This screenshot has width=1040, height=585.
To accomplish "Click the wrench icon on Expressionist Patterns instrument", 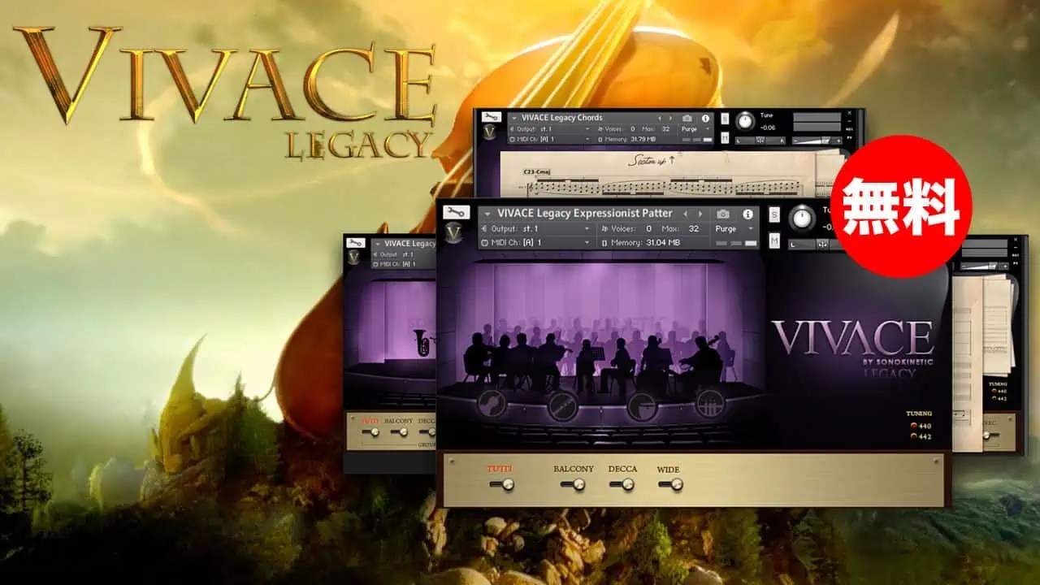I will (456, 213).
